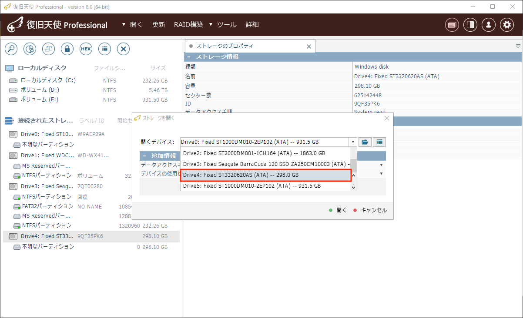Click the magnifier scan toolbar icon
This screenshot has height=318, width=523.
click(x=11, y=49)
